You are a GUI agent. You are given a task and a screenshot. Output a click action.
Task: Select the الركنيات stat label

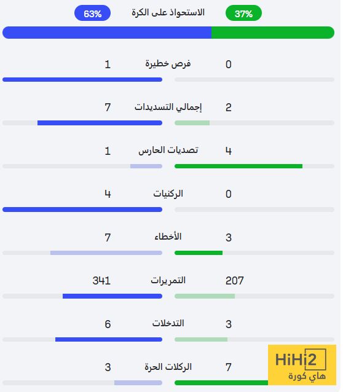pyautogui.click(x=169, y=195)
